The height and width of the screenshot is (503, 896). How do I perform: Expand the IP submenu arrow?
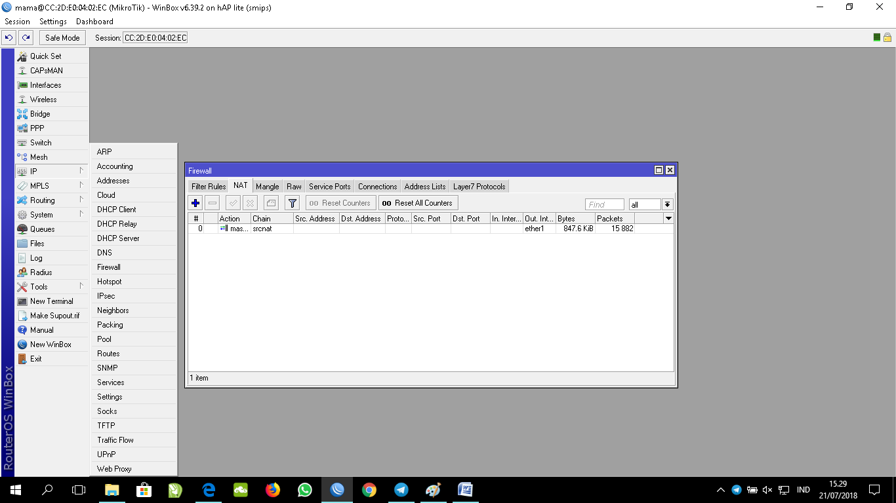click(82, 172)
